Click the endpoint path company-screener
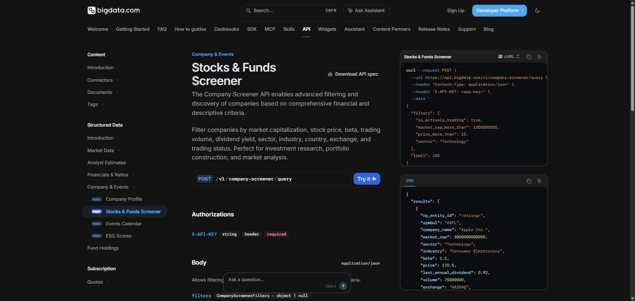635x301 pixels. (251, 179)
